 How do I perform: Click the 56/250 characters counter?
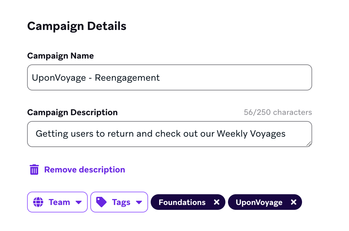click(278, 113)
